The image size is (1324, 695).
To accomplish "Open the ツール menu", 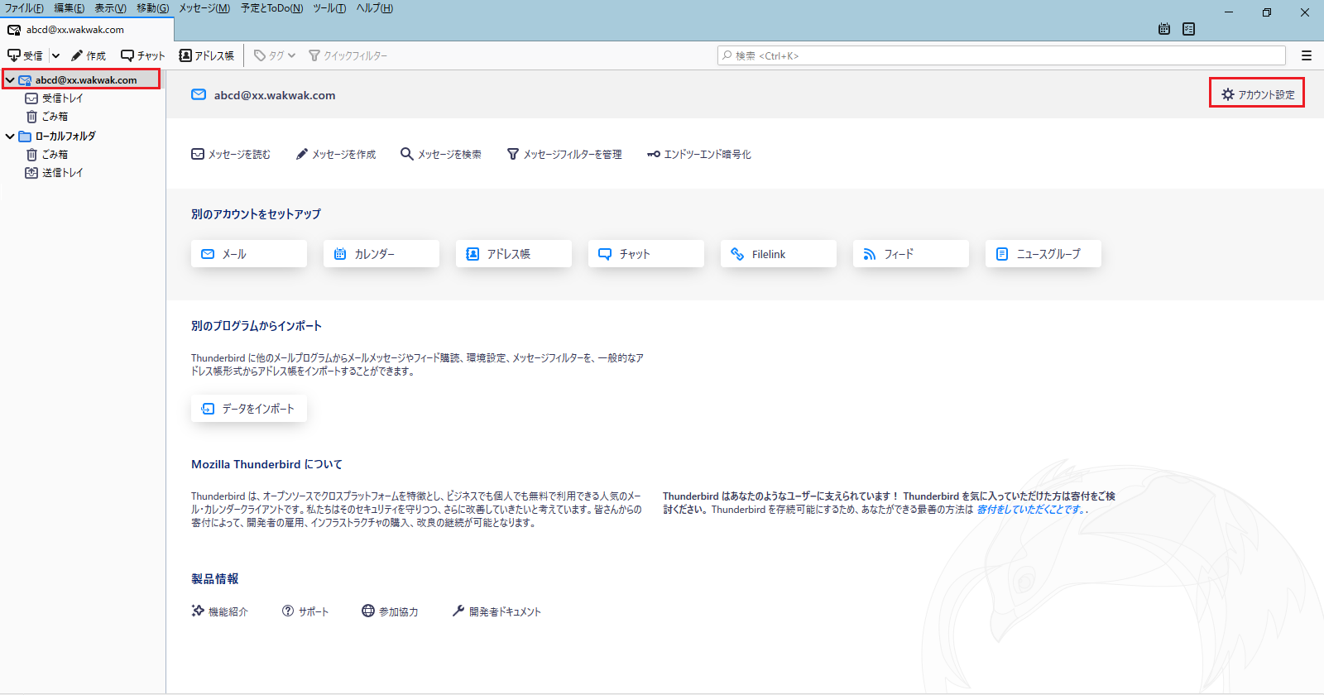I will pos(329,8).
